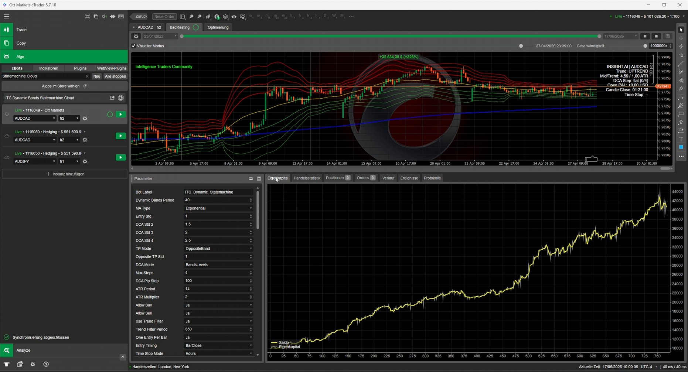
Task: Select the Andrews pitchfork tool
Action: (681, 89)
